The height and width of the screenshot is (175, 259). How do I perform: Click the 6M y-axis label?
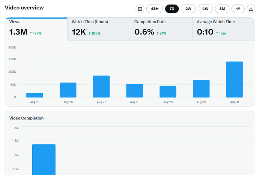coord(17,128)
